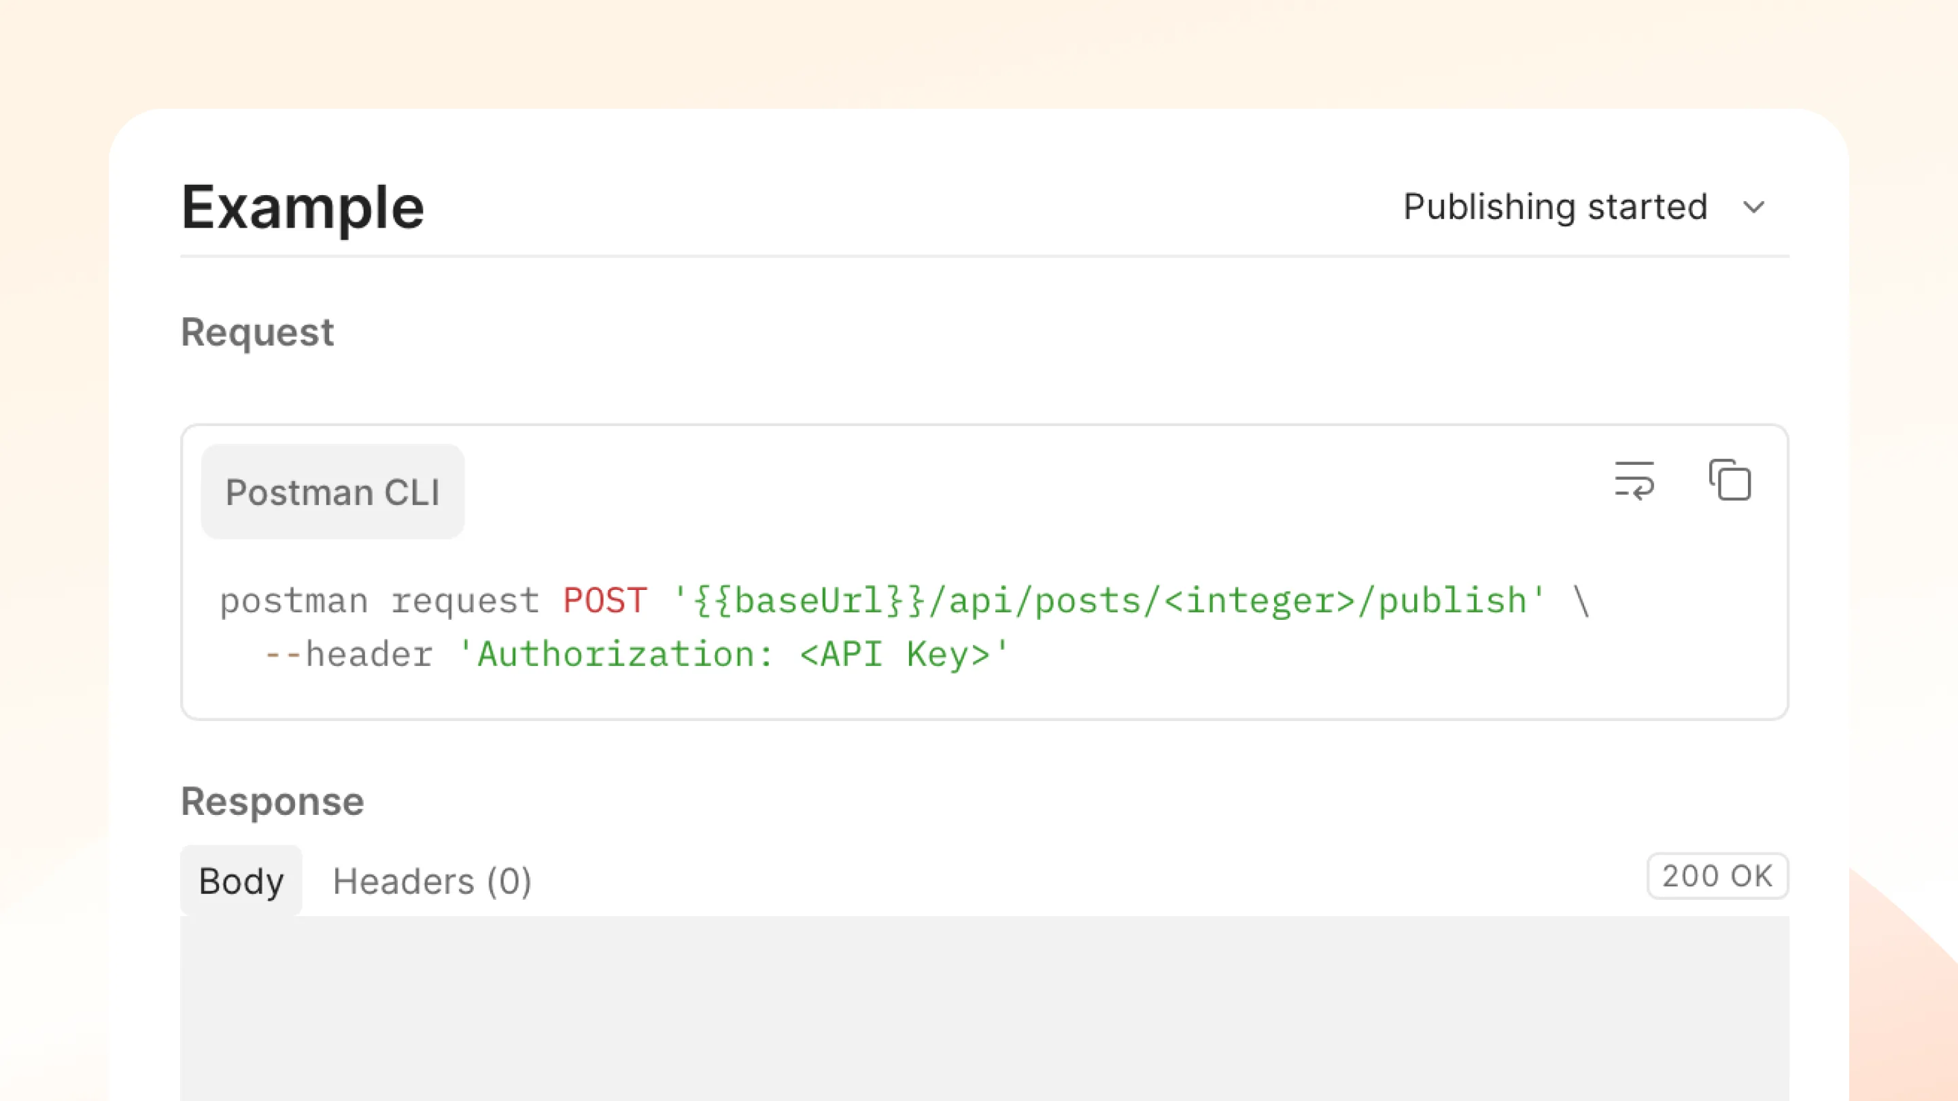Click the --header flag text
Image resolution: width=1958 pixels, height=1101 pixels.
(x=348, y=653)
